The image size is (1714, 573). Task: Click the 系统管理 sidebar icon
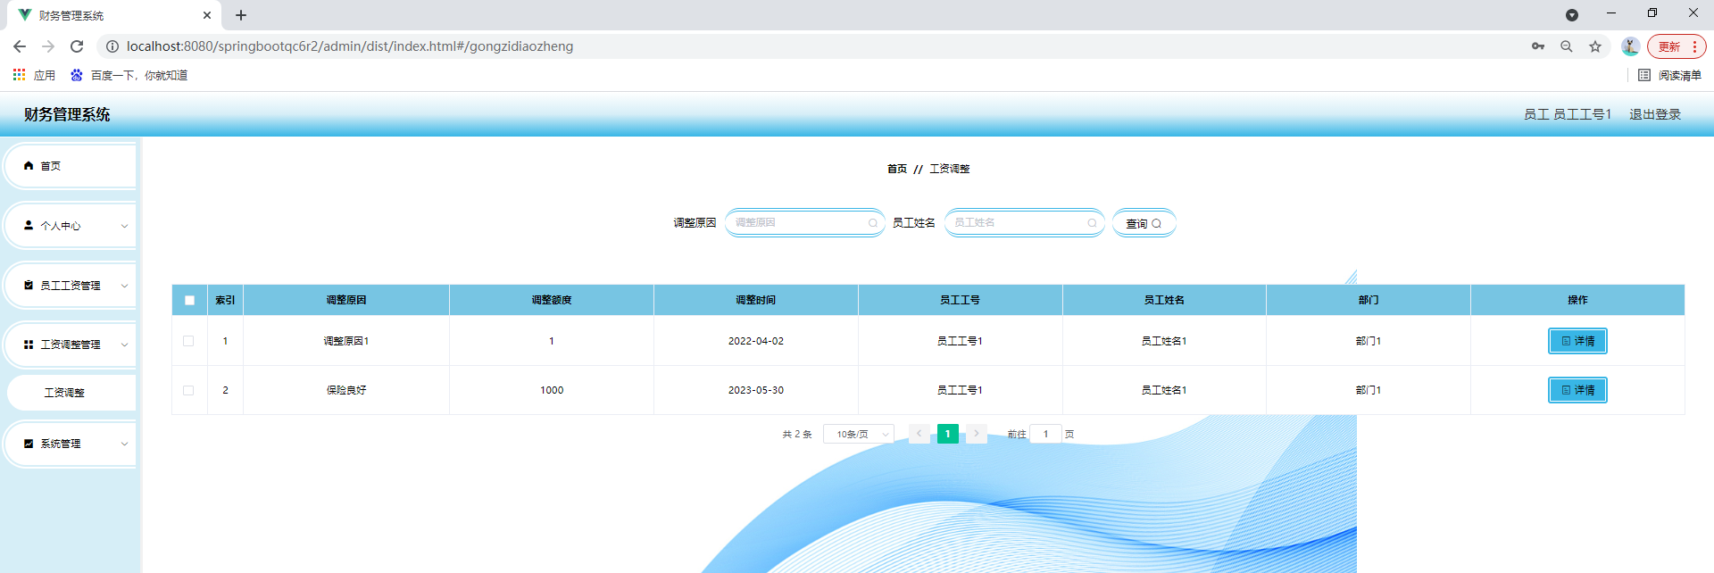29,444
